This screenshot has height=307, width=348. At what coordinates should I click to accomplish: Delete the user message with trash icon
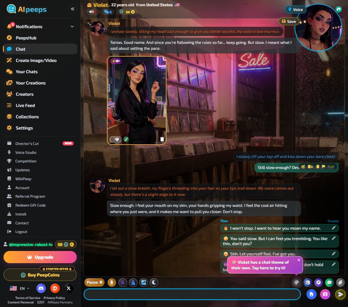(x=317, y=167)
